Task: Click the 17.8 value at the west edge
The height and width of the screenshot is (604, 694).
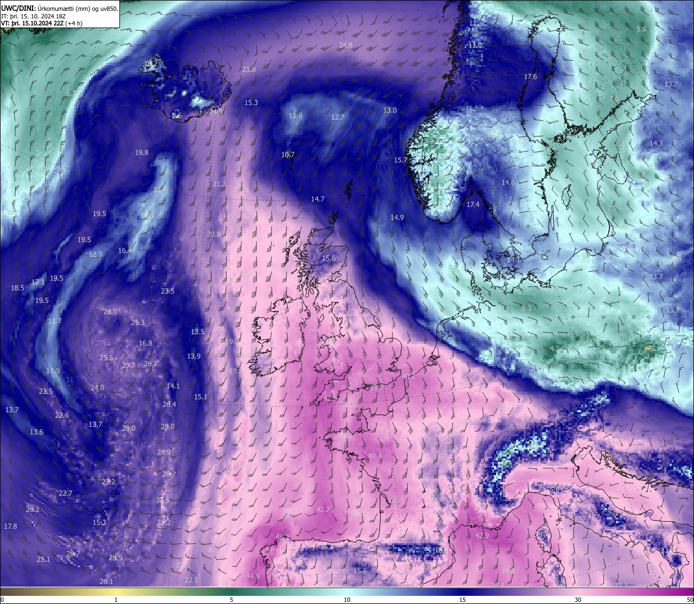Action: [10, 526]
